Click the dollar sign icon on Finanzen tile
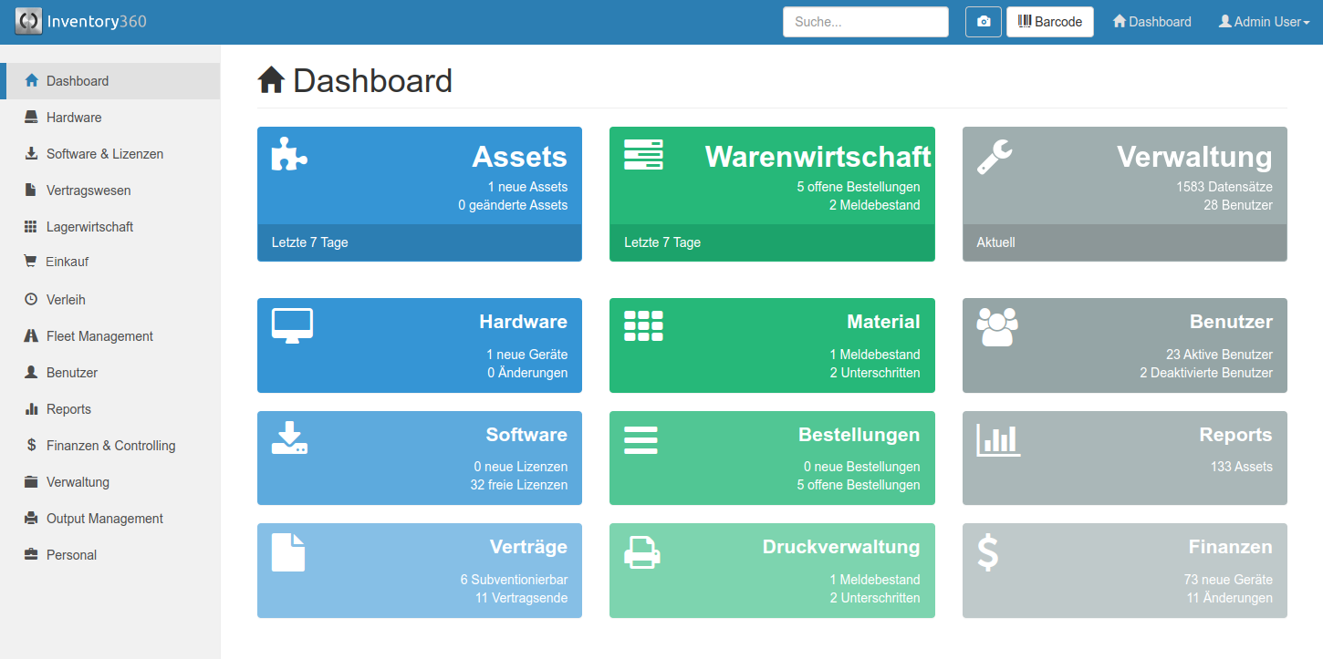This screenshot has height=659, width=1323. pos(988,552)
